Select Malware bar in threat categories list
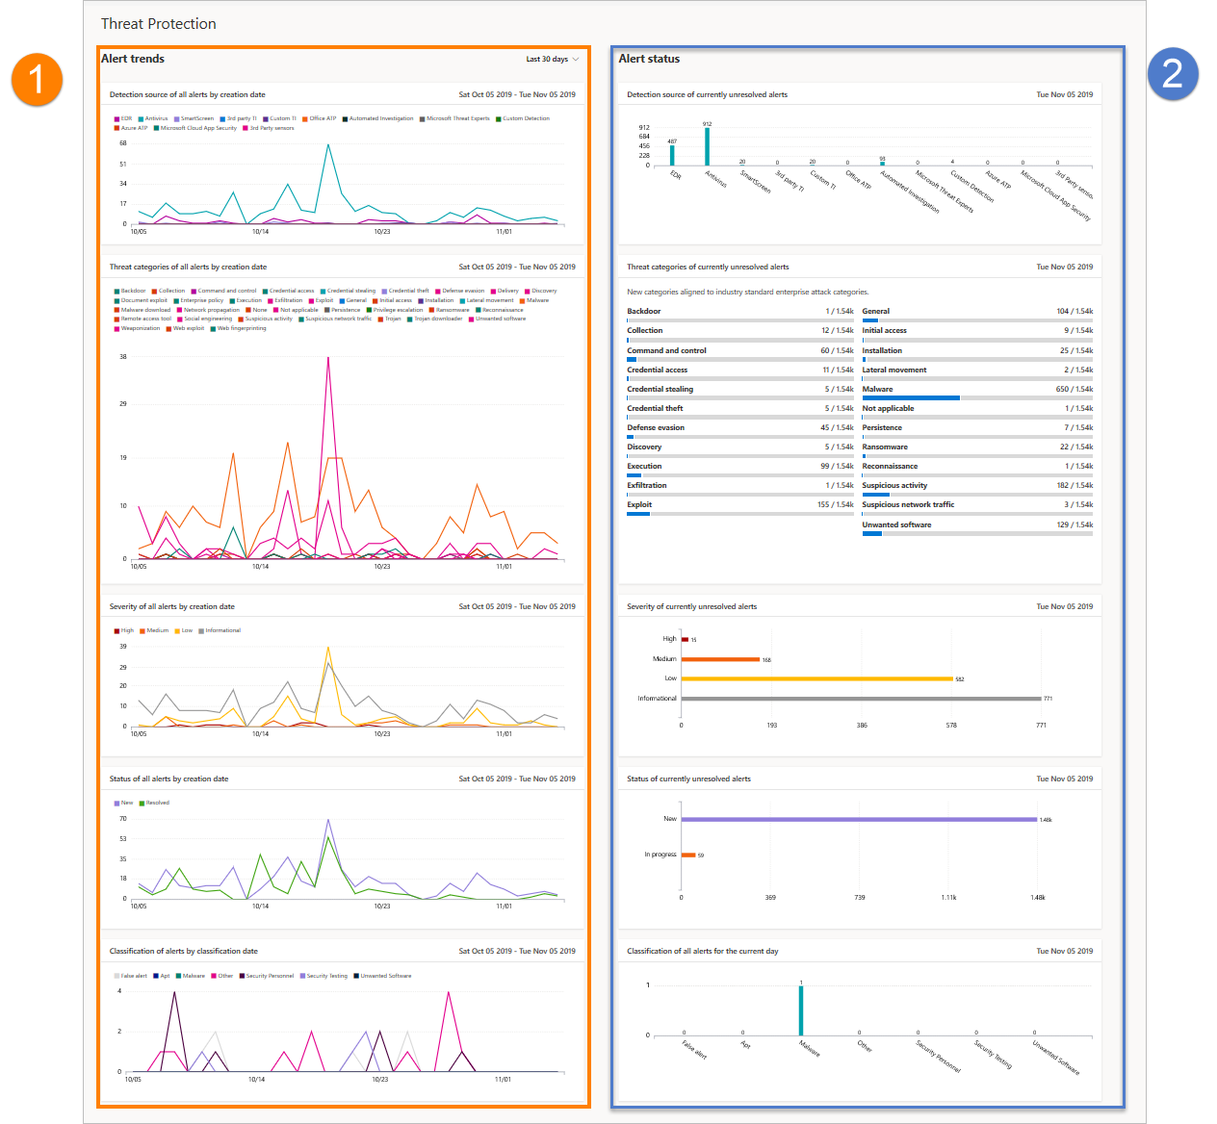The image size is (1217, 1124). coord(911,397)
